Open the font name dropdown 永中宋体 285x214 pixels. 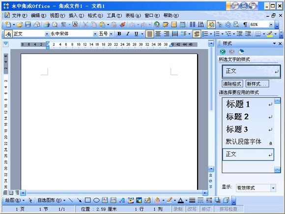tap(95, 34)
